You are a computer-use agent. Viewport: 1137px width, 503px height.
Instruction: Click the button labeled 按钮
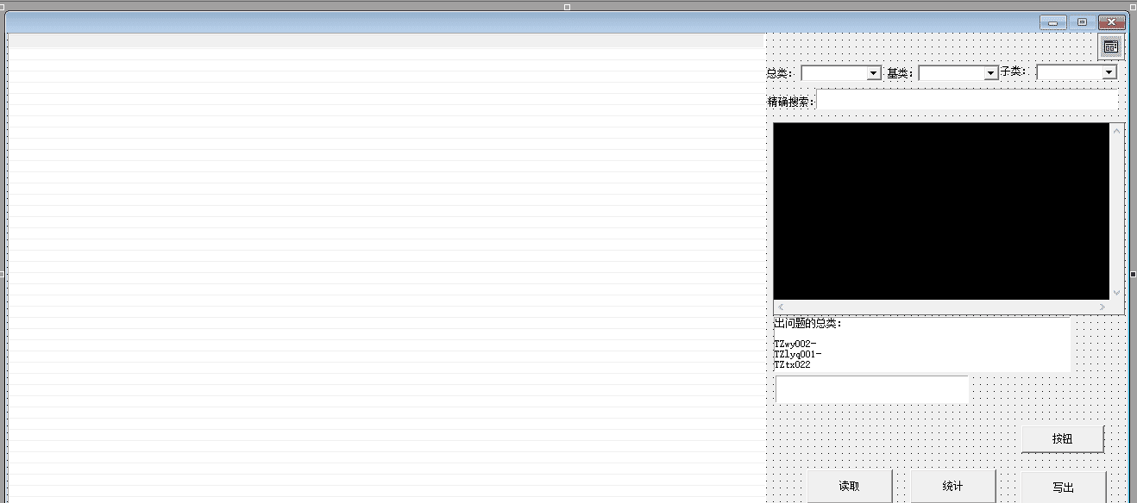click(1062, 438)
